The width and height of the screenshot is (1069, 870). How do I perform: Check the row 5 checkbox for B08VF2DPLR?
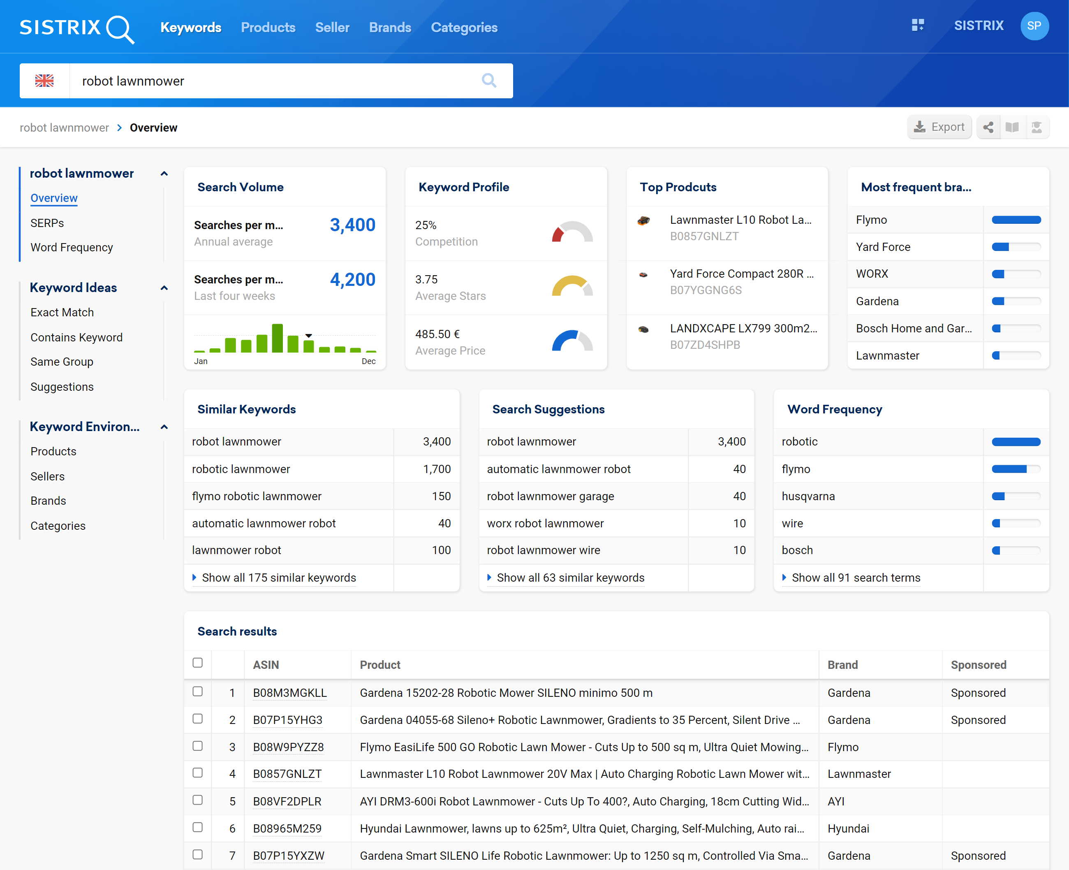(x=198, y=800)
